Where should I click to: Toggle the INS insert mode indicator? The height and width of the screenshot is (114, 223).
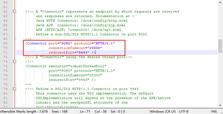coord(214,111)
